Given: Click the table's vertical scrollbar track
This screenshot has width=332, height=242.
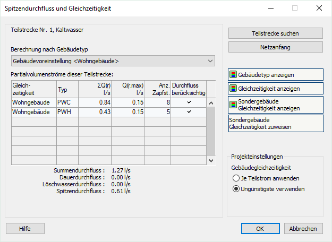Looking at the screenshot, I should [211, 132].
